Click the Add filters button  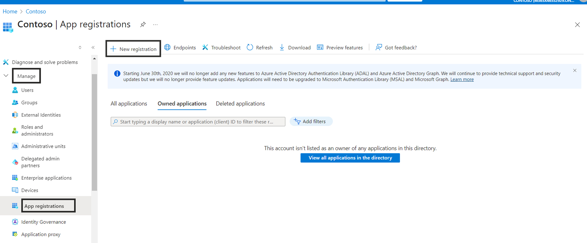(311, 121)
